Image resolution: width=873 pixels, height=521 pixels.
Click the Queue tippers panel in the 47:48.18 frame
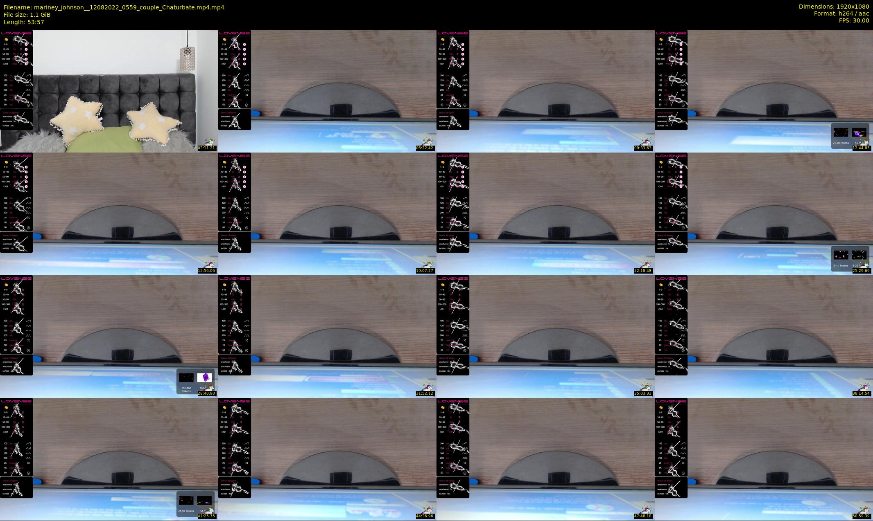tap(452, 487)
